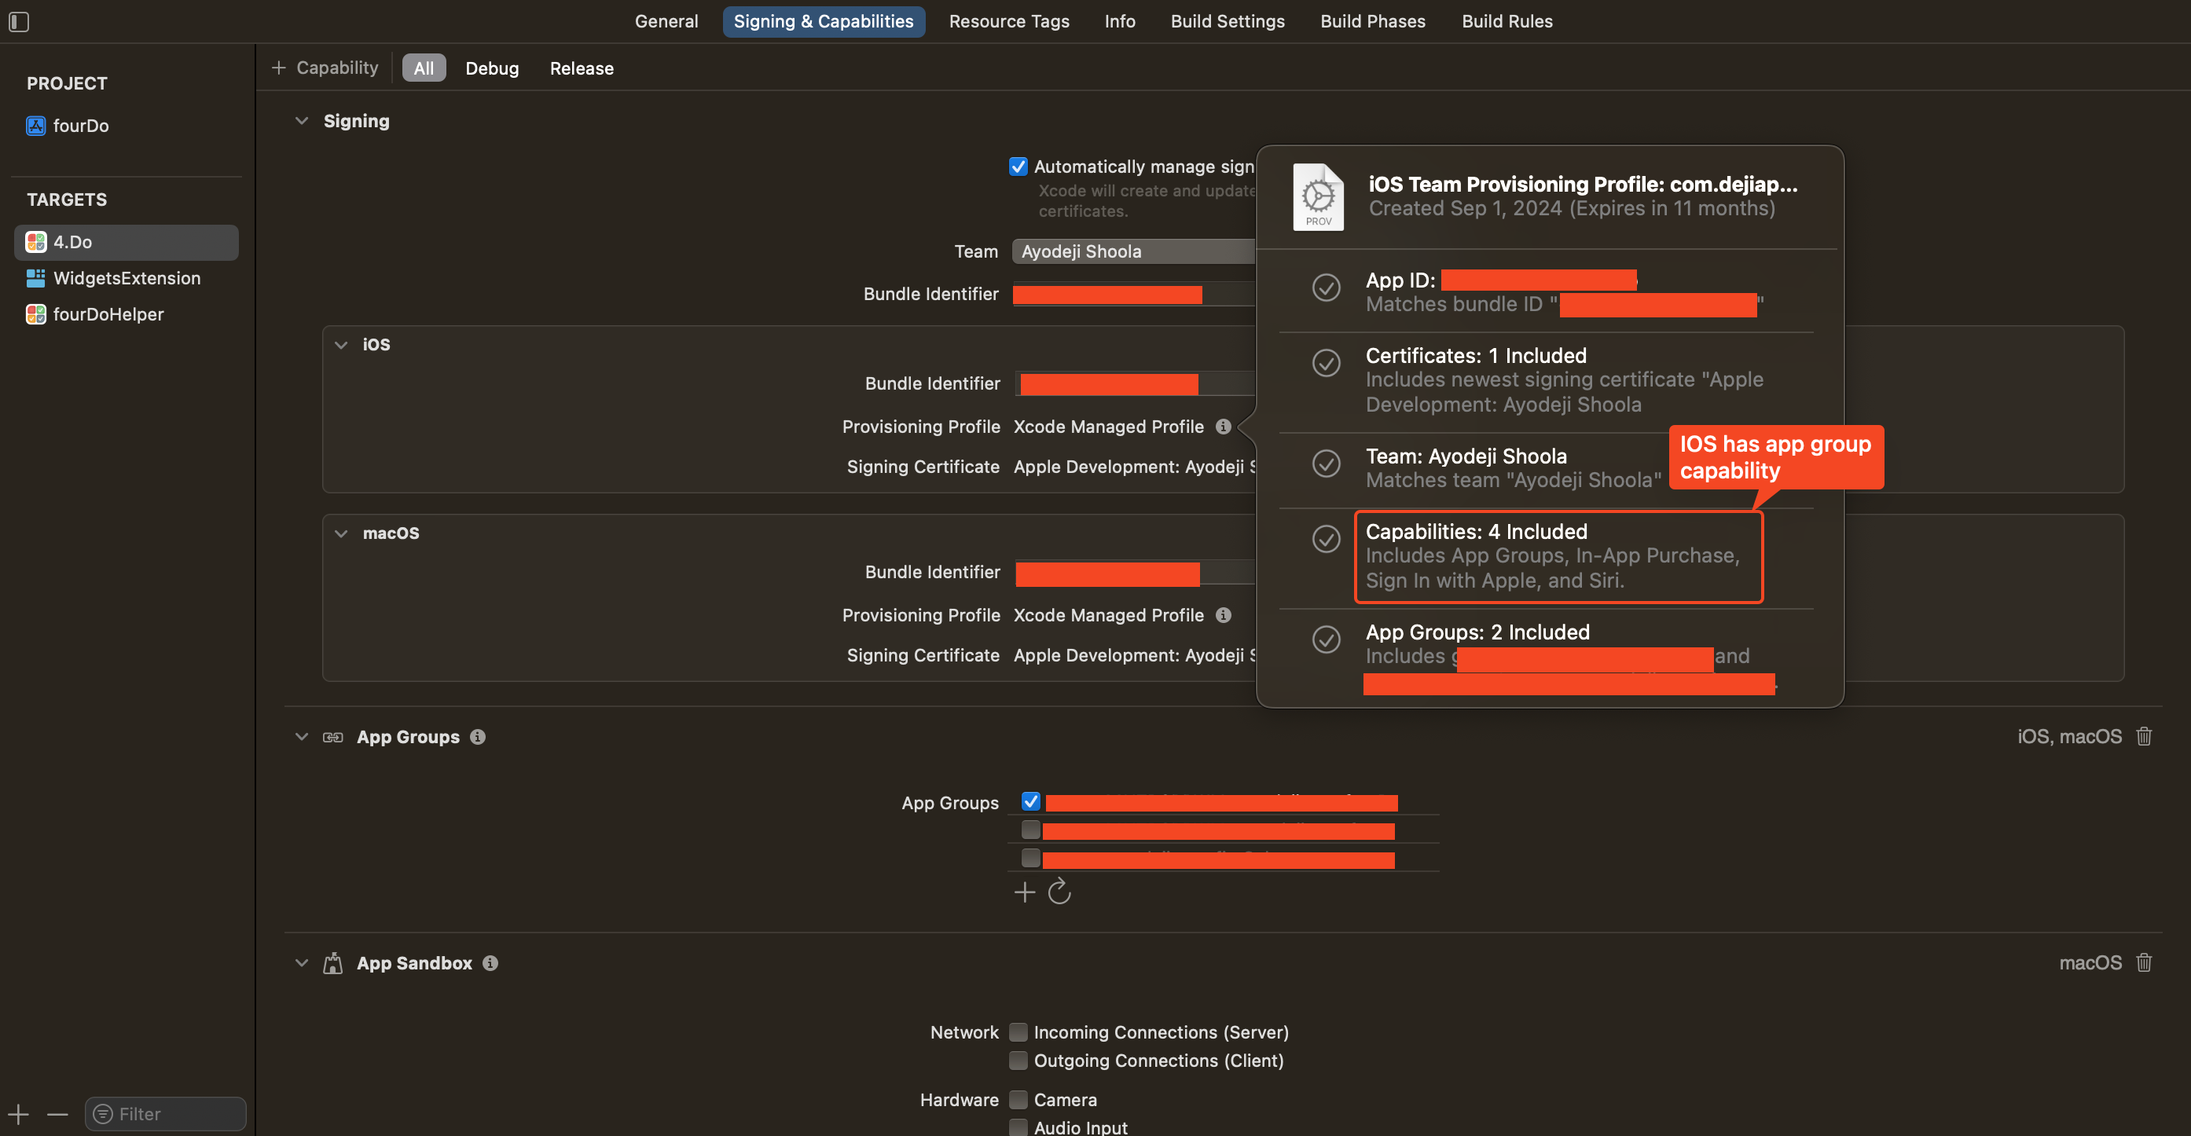Image resolution: width=2191 pixels, height=1136 pixels.
Task: Click App Groups info icon
Action: [478, 737]
